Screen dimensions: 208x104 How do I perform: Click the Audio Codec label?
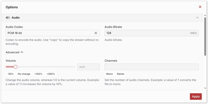pyautogui.click(x=14, y=27)
